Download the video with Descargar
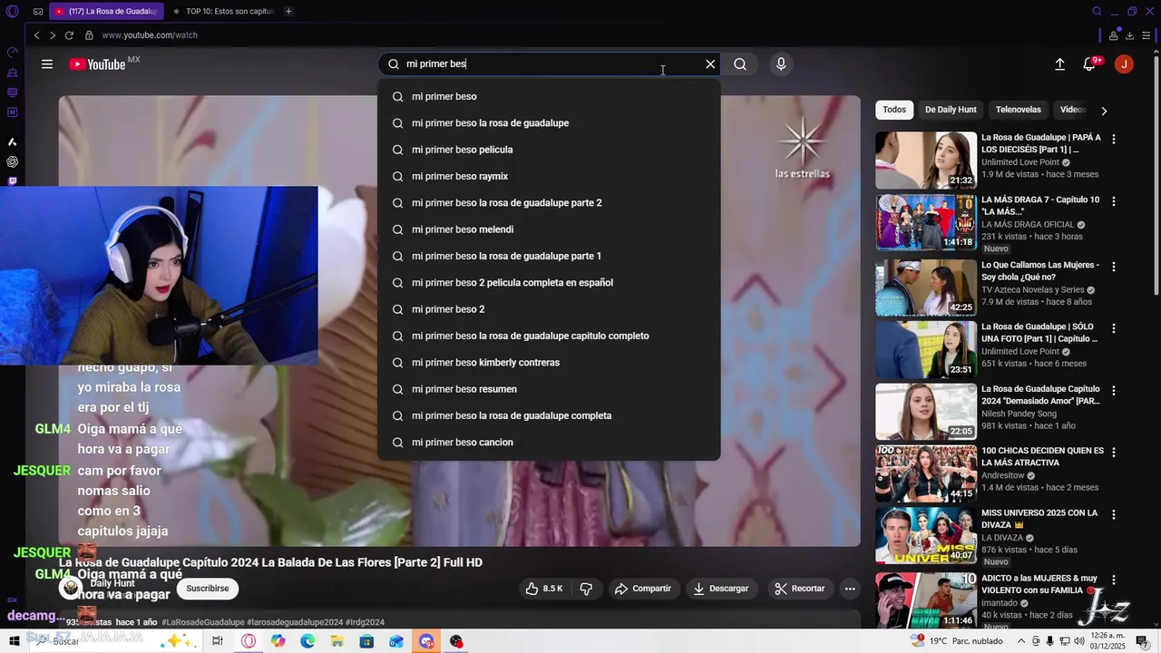This screenshot has width=1161, height=653. pyautogui.click(x=721, y=589)
